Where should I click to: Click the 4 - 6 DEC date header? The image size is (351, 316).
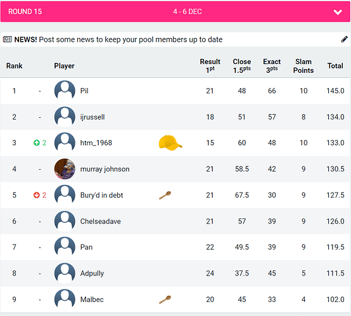point(188,11)
